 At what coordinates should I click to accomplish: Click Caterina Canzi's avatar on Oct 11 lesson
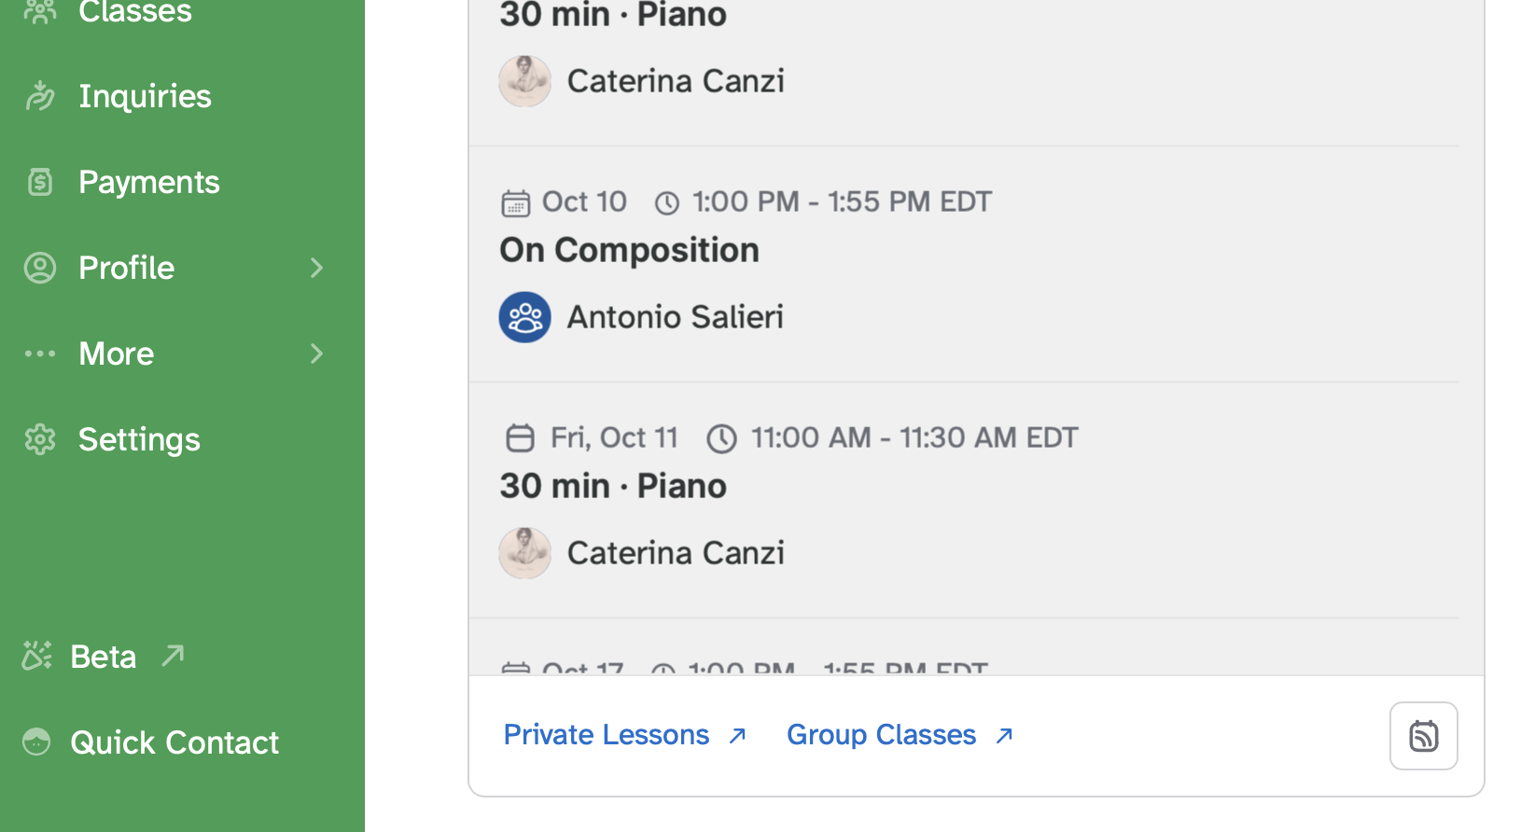pyautogui.click(x=524, y=553)
